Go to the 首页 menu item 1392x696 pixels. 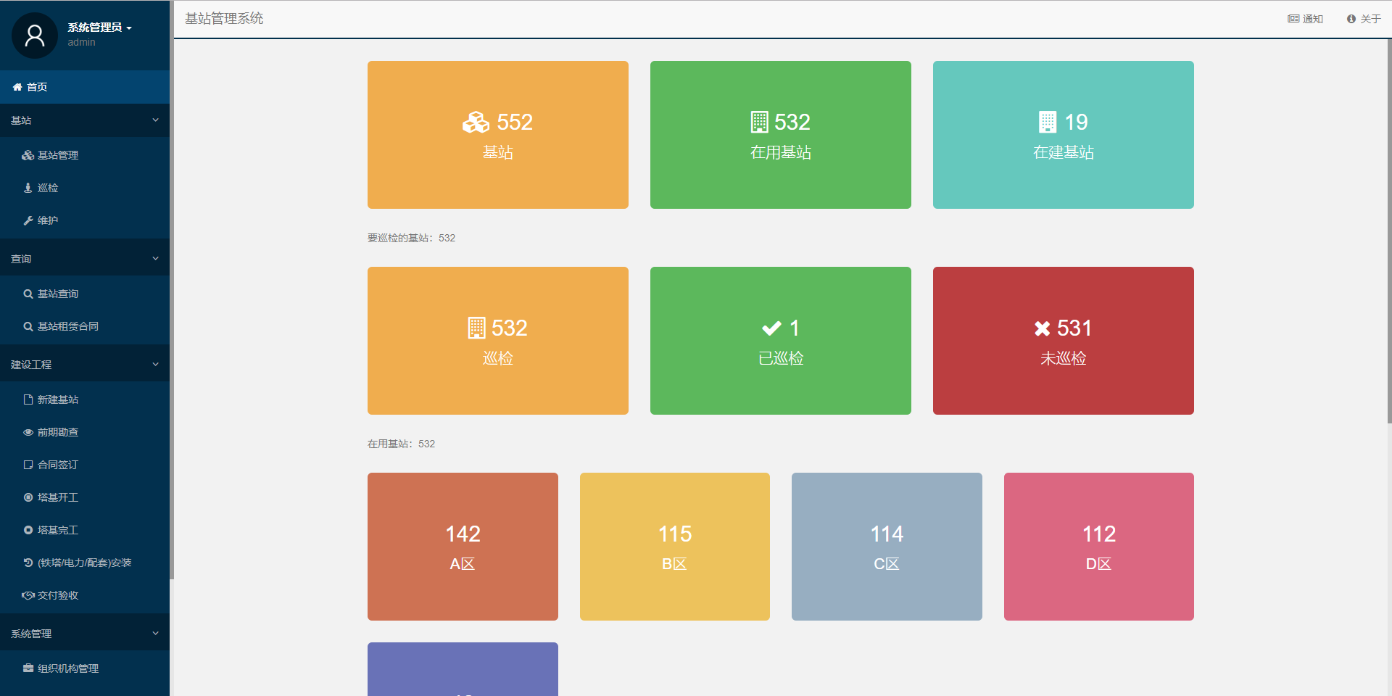point(37,87)
